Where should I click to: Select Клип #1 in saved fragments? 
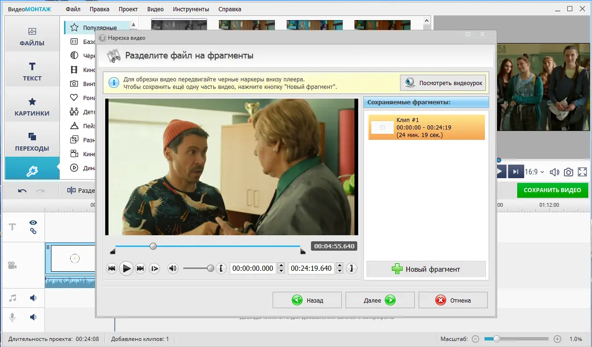[x=426, y=127]
